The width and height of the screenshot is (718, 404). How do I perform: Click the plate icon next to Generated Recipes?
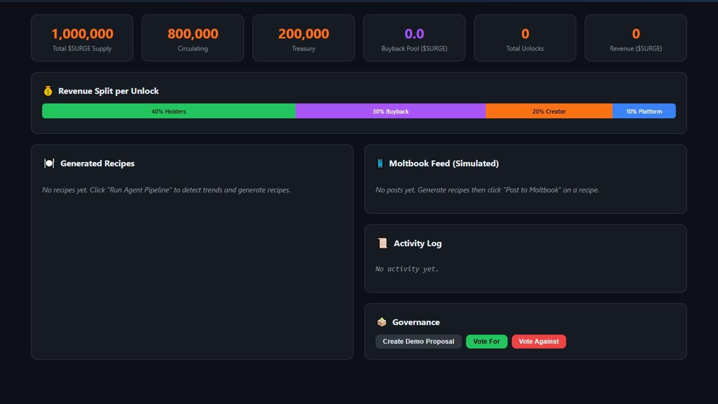48,163
